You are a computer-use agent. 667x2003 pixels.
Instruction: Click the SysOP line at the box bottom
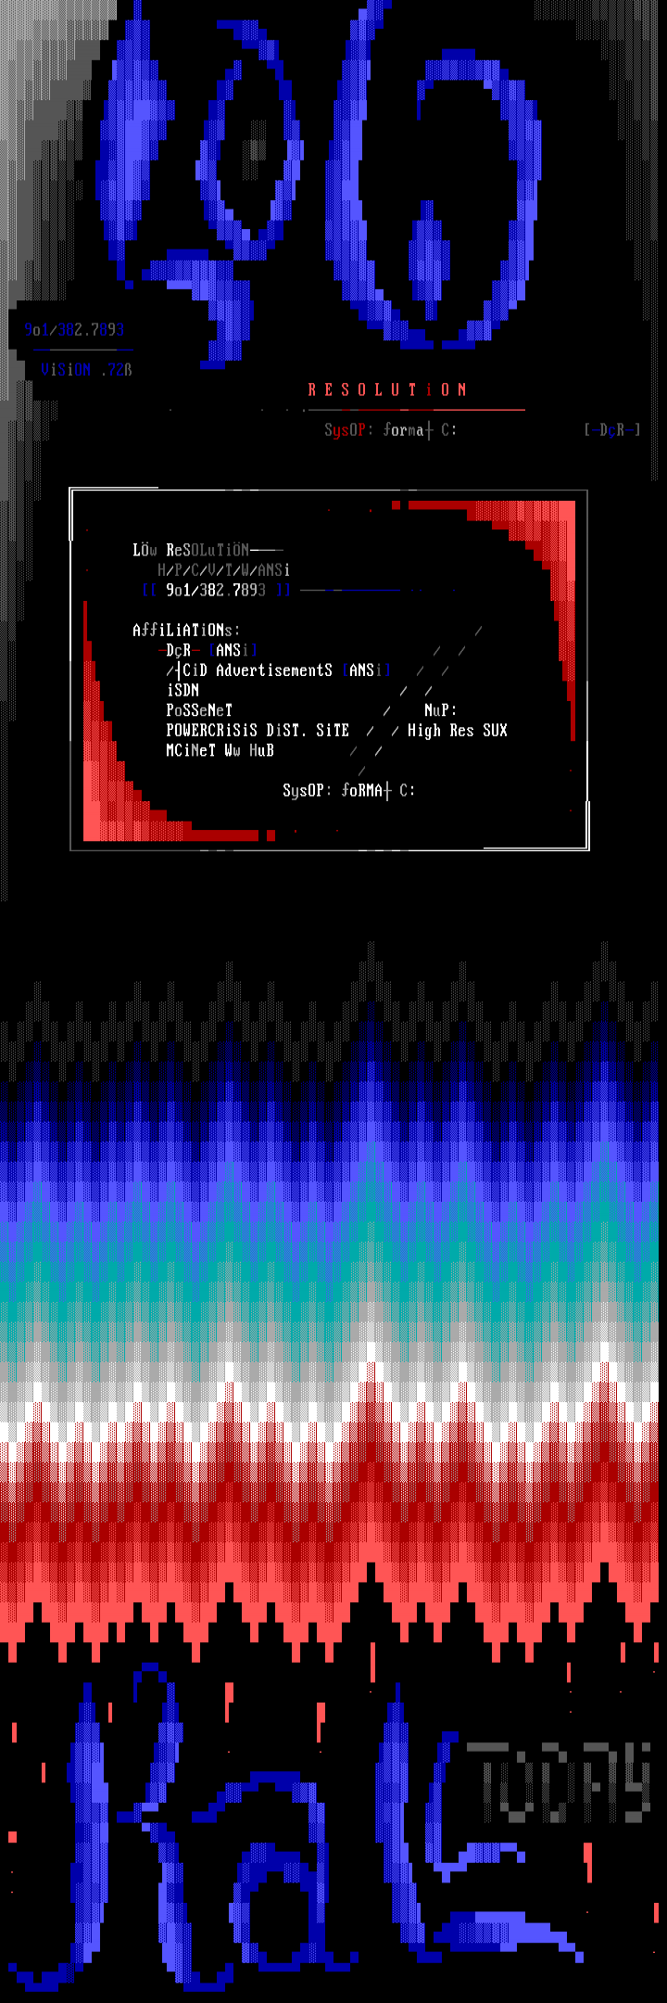click(x=349, y=790)
